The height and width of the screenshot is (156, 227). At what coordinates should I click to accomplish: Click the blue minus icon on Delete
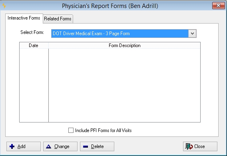86,146
